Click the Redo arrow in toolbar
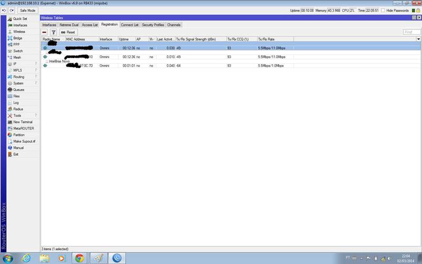Screen dimensions: 422x264 click(12, 11)
